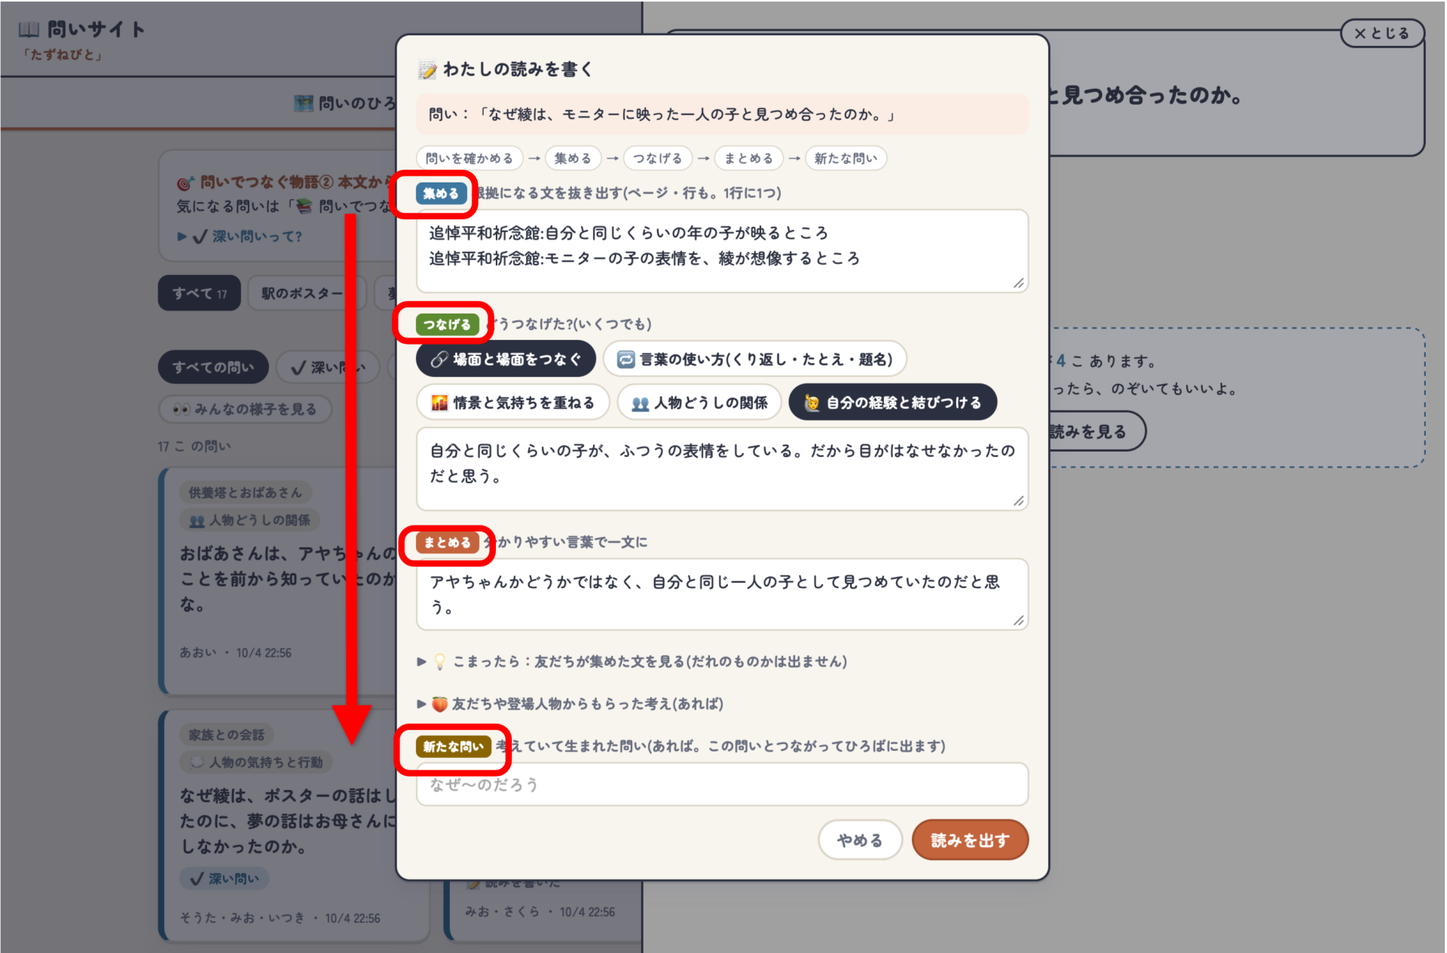Click the 根拠になる文 textarea under 集める
This screenshot has height=953, width=1447.
point(722,251)
